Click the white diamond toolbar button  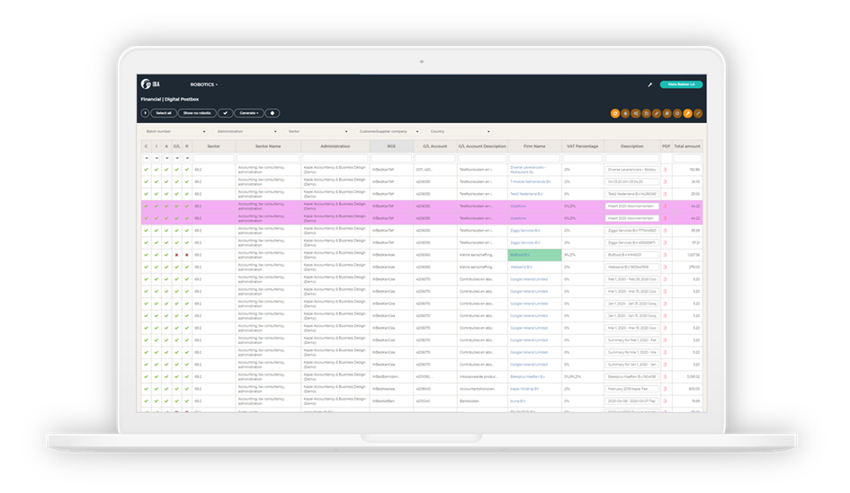273,113
